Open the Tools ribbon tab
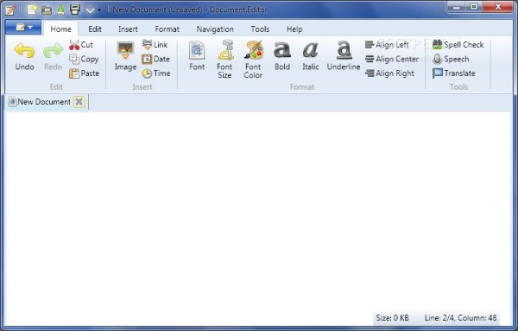The image size is (518, 331). pos(260,29)
